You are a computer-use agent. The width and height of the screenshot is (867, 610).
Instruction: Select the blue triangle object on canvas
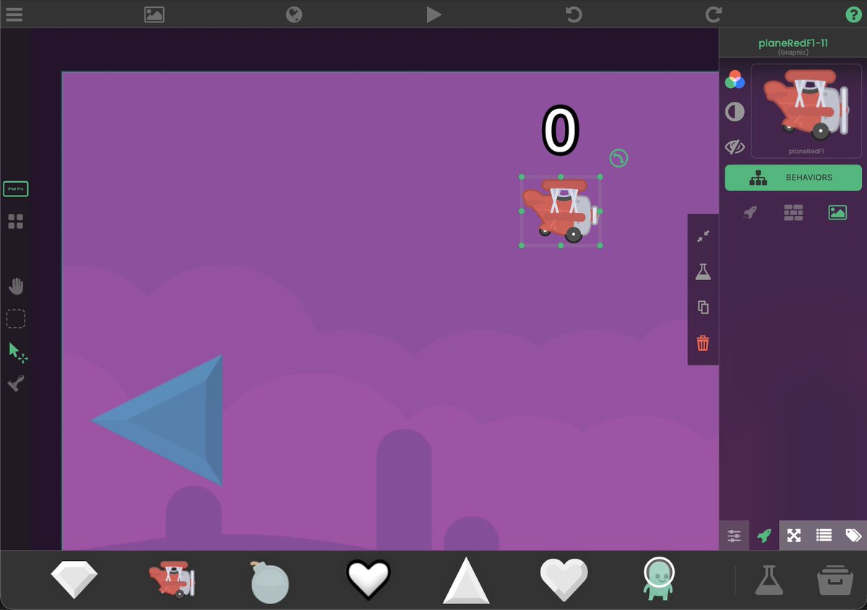pos(157,419)
